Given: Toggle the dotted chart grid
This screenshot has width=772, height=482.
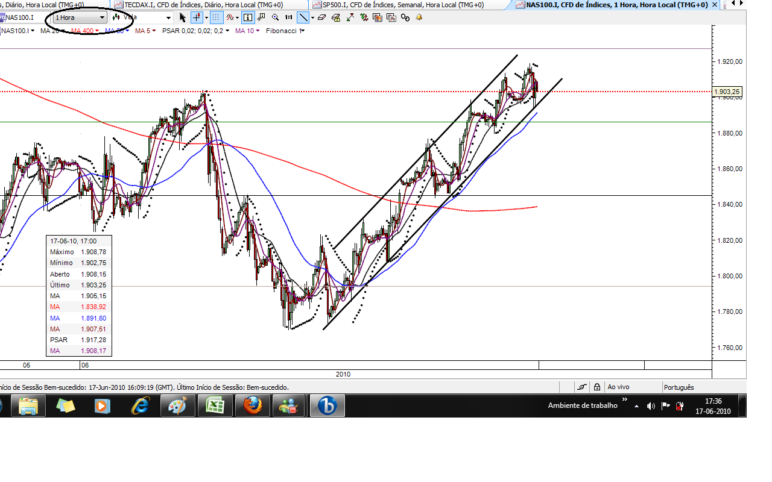Looking at the screenshot, I should click(216, 17).
